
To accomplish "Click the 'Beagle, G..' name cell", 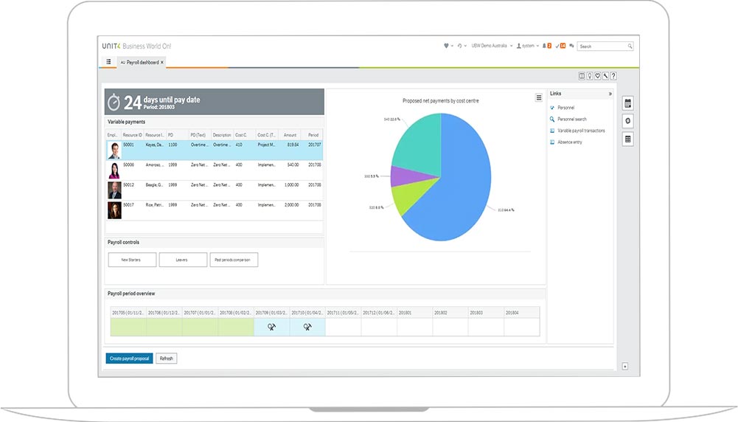I will tap(154, 184).
